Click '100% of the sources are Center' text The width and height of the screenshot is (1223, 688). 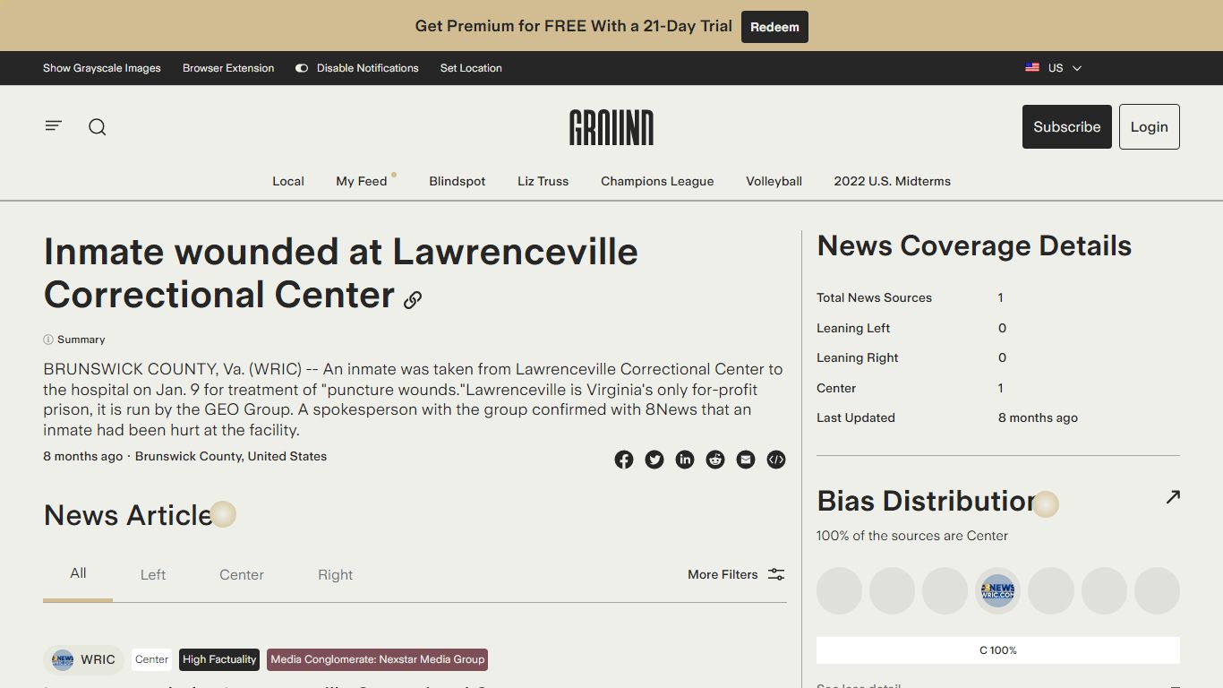[912, 536]
